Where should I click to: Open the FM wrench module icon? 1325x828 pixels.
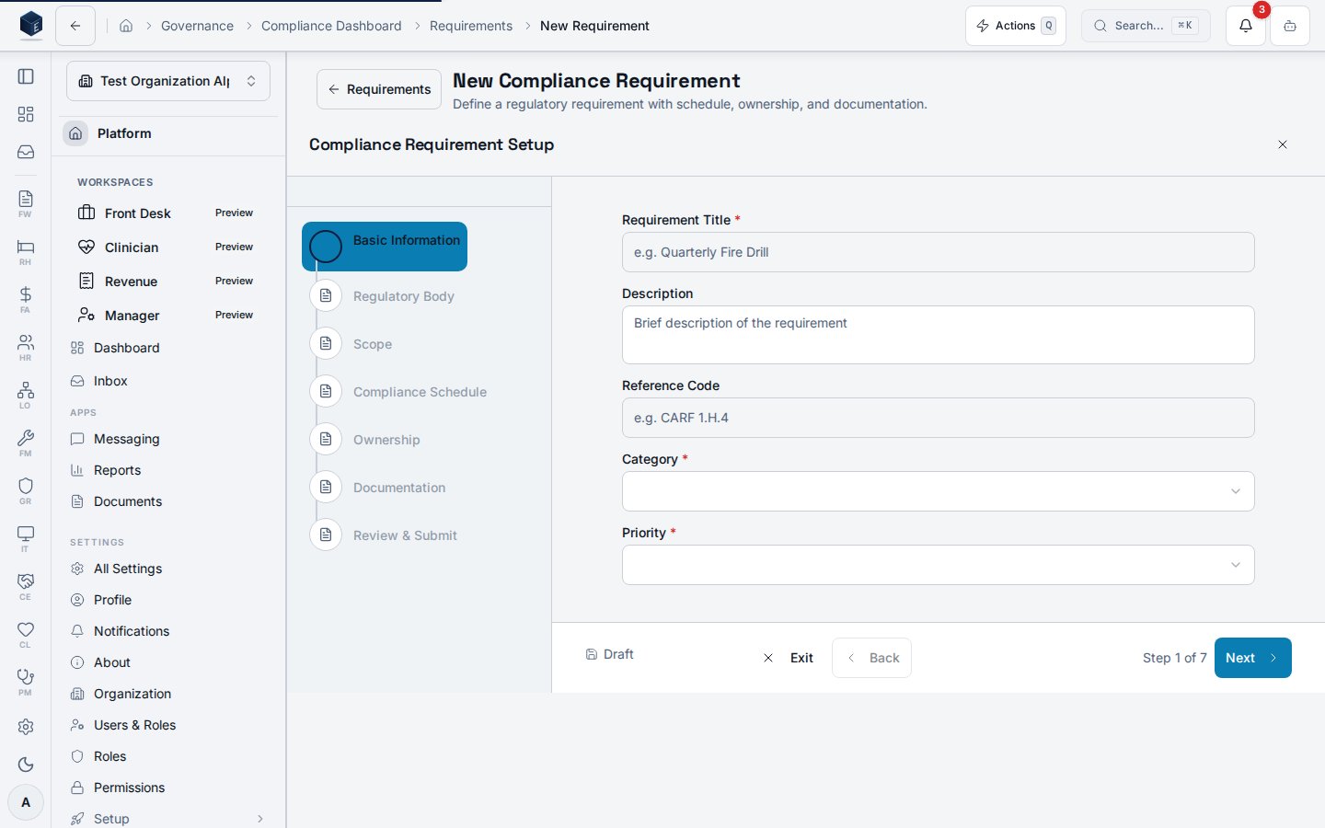point(26,443)
